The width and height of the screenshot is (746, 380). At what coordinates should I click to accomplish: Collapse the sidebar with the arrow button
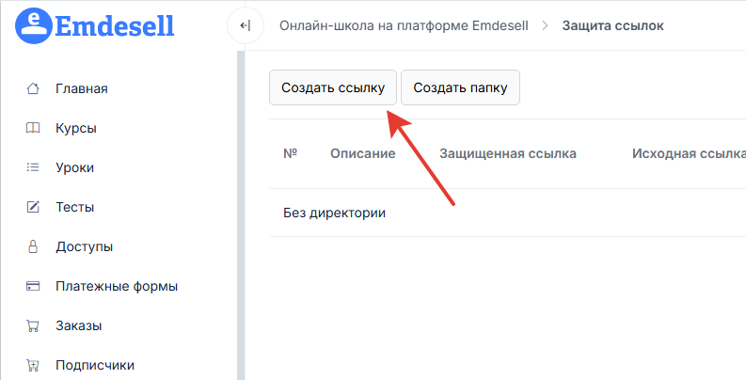tap(245, 25)
